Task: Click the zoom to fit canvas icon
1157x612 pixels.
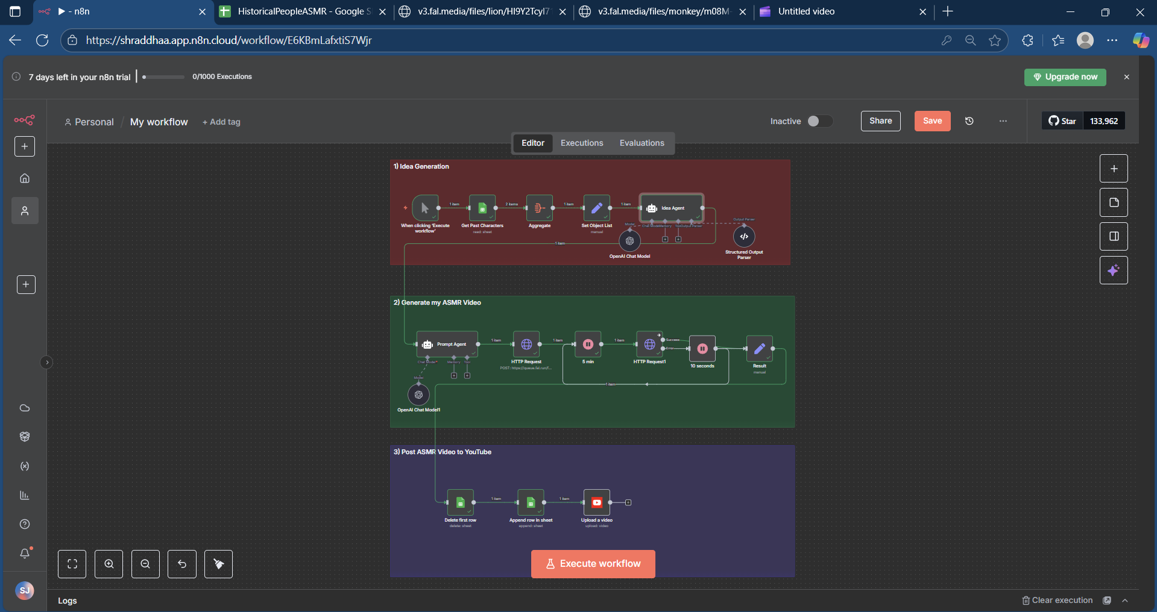Action: pos(72,564)
